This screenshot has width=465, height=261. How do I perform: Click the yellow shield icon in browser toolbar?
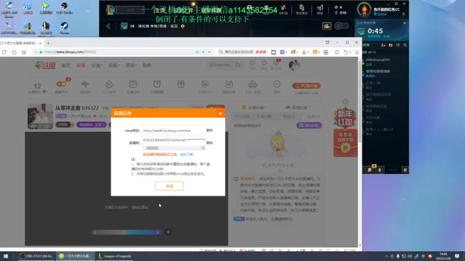315,52
